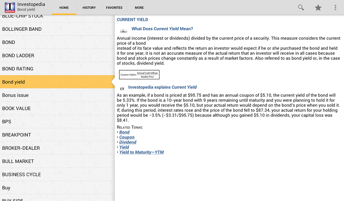Select BULL MARKET in the term list
344x201 pixels.
[x=57, y=161]
